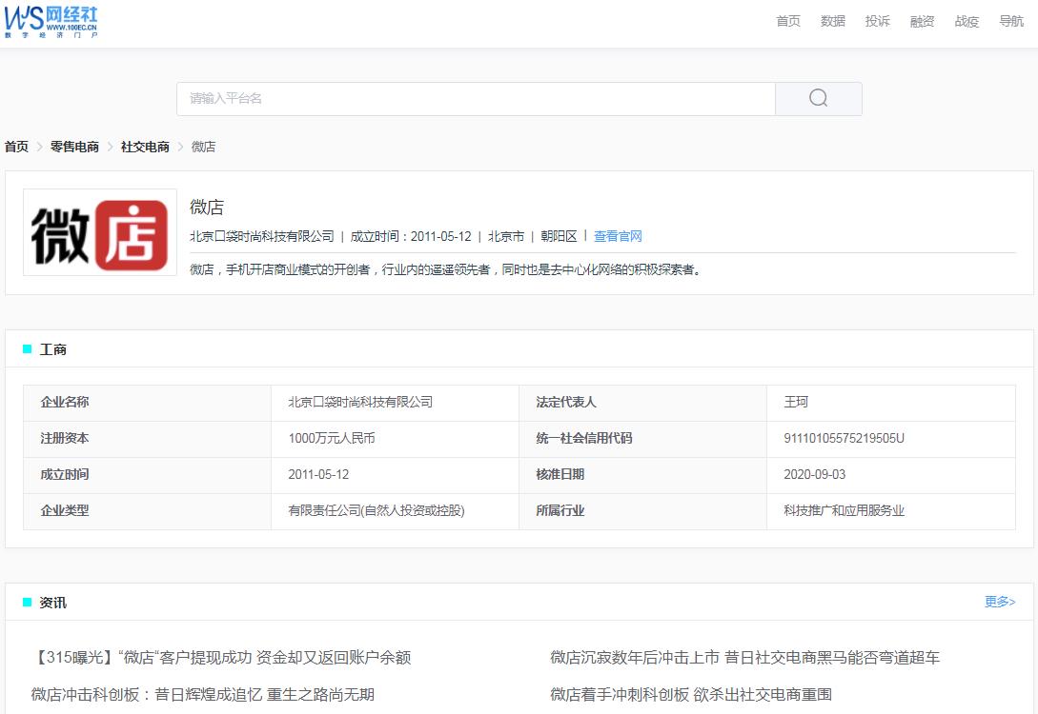Click the cyan square icon beside 工商 heading
Viewport: 1038px width, 714px height.
coord(27,349)
